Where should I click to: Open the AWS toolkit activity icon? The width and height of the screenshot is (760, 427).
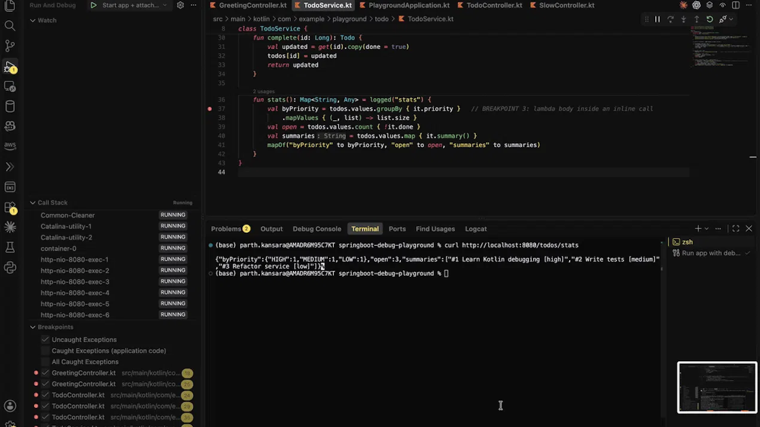click(x=10, y=147)
